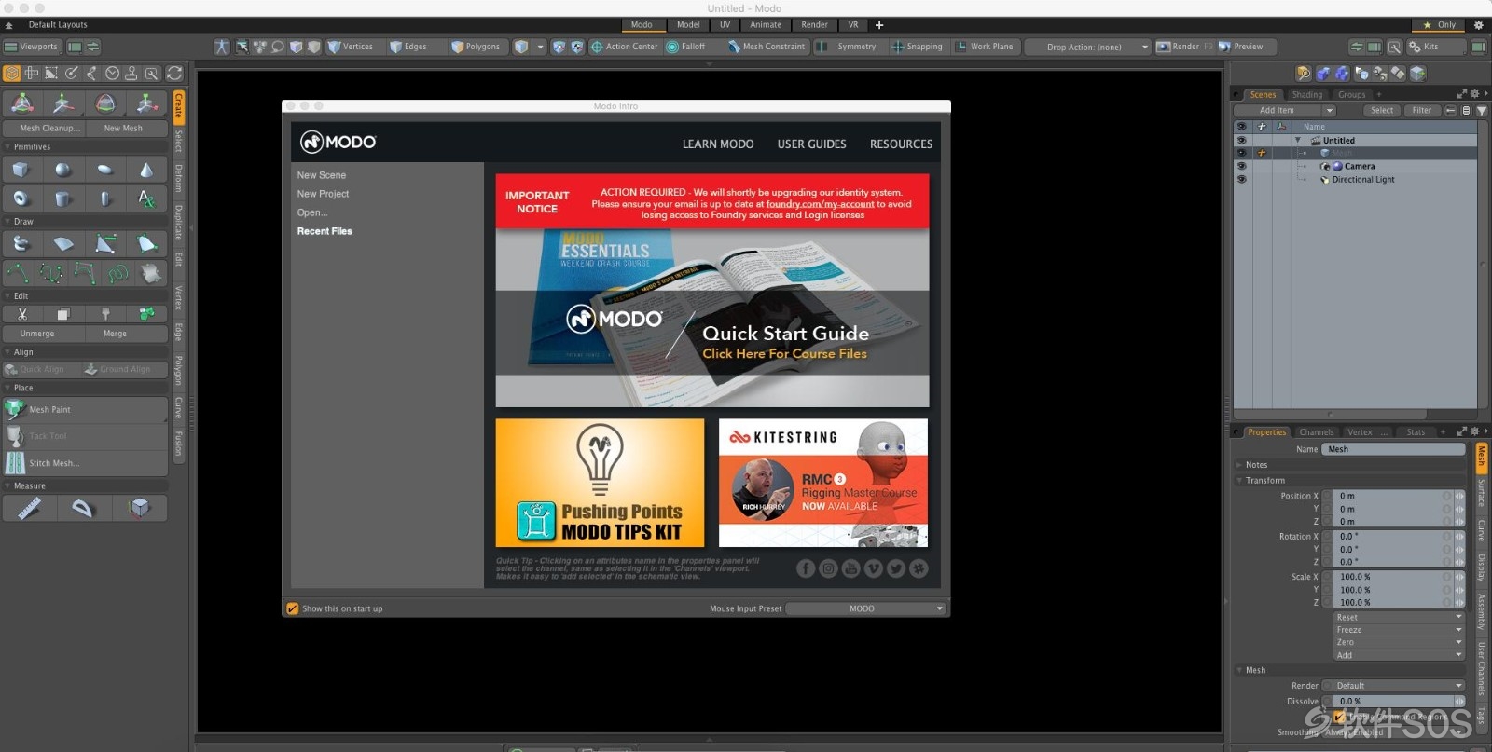Image resolution: width=1492 pixels, height=752 pixels.
Task: Click the scissors cut icon in Edit
Action: [22, 314]
